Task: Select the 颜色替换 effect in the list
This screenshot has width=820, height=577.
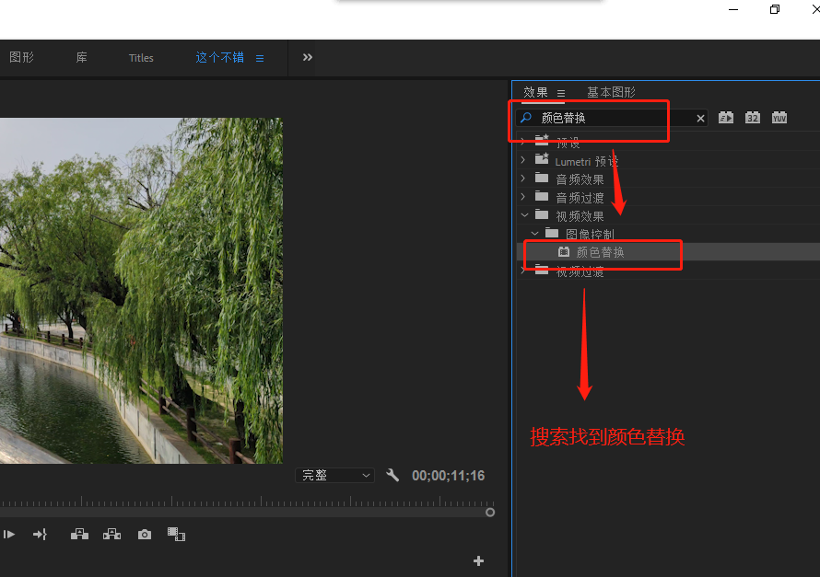Action: coord(600,251)
